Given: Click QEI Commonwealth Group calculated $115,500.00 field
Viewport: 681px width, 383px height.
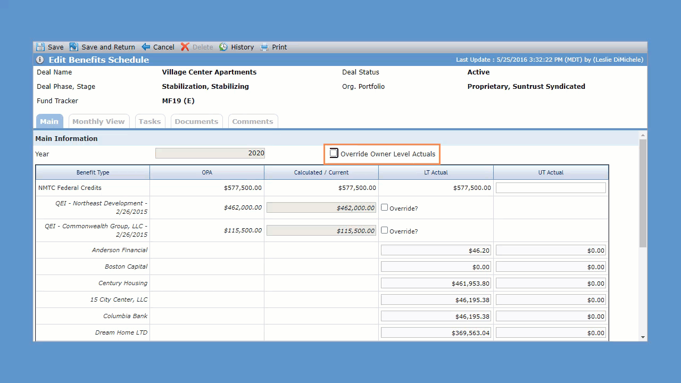Looking at the screenshot, I should point(321,231).
